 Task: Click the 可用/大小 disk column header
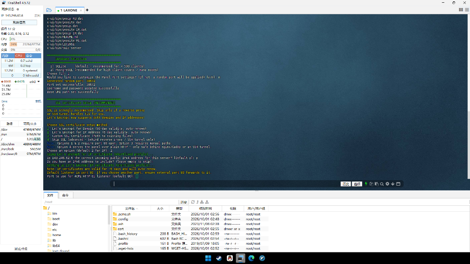[x=30, y=124]
